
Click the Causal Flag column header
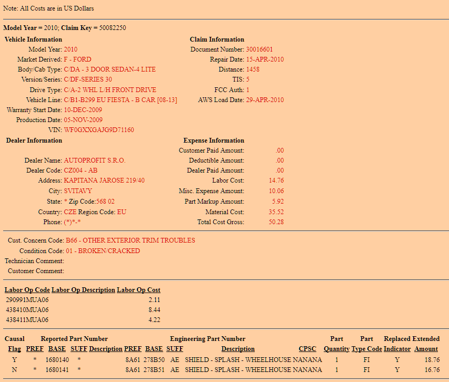[x=14, y=349]
